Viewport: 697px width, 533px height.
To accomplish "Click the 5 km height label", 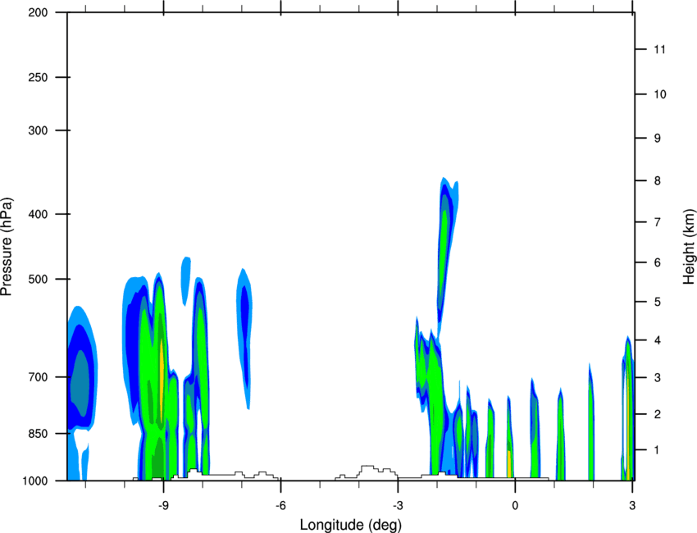I will click(x=658, y=302).
